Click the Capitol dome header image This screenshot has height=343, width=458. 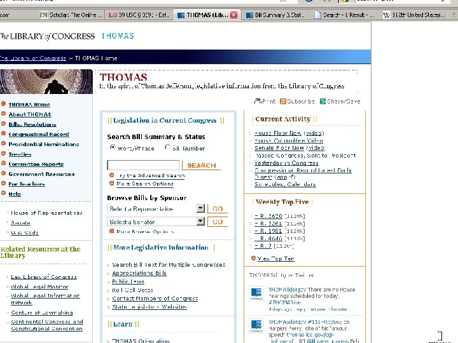46,81
